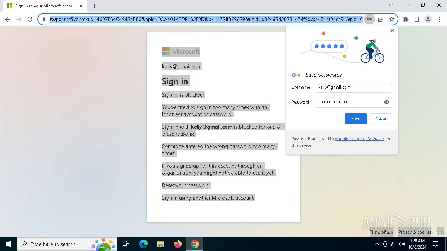The height and width of the screenshot is (251, 447).
Task: Click kelly@gmail.com above Sign in heading
Action: coord(182,67)
